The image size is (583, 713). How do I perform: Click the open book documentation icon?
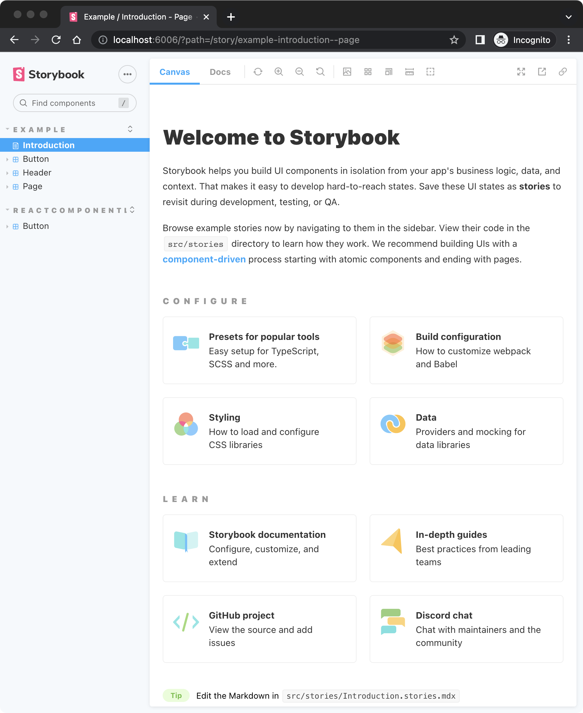(x=186, y=541)
